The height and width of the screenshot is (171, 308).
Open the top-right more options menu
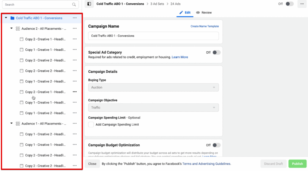[302, 4]
